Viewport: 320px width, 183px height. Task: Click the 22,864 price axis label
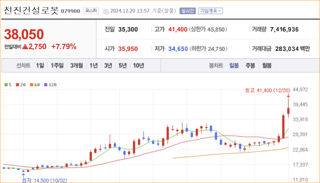(x=300, y=150)
